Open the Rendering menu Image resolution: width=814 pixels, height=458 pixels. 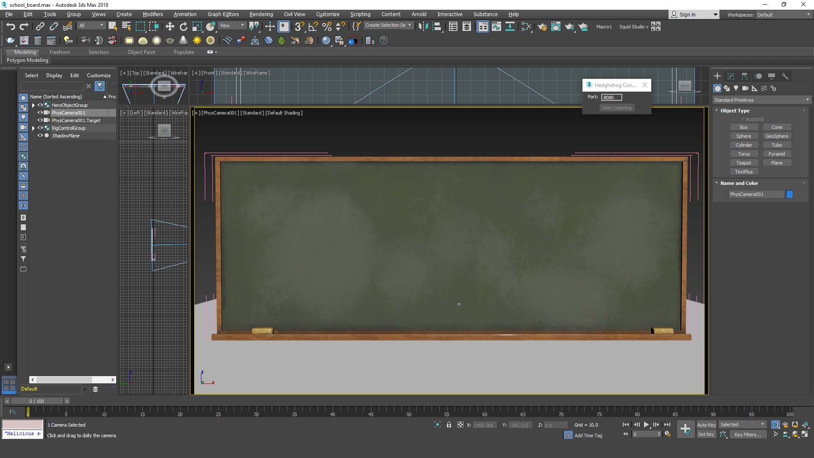point(261,14)
